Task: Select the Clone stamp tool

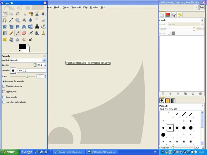Action: 43,33
